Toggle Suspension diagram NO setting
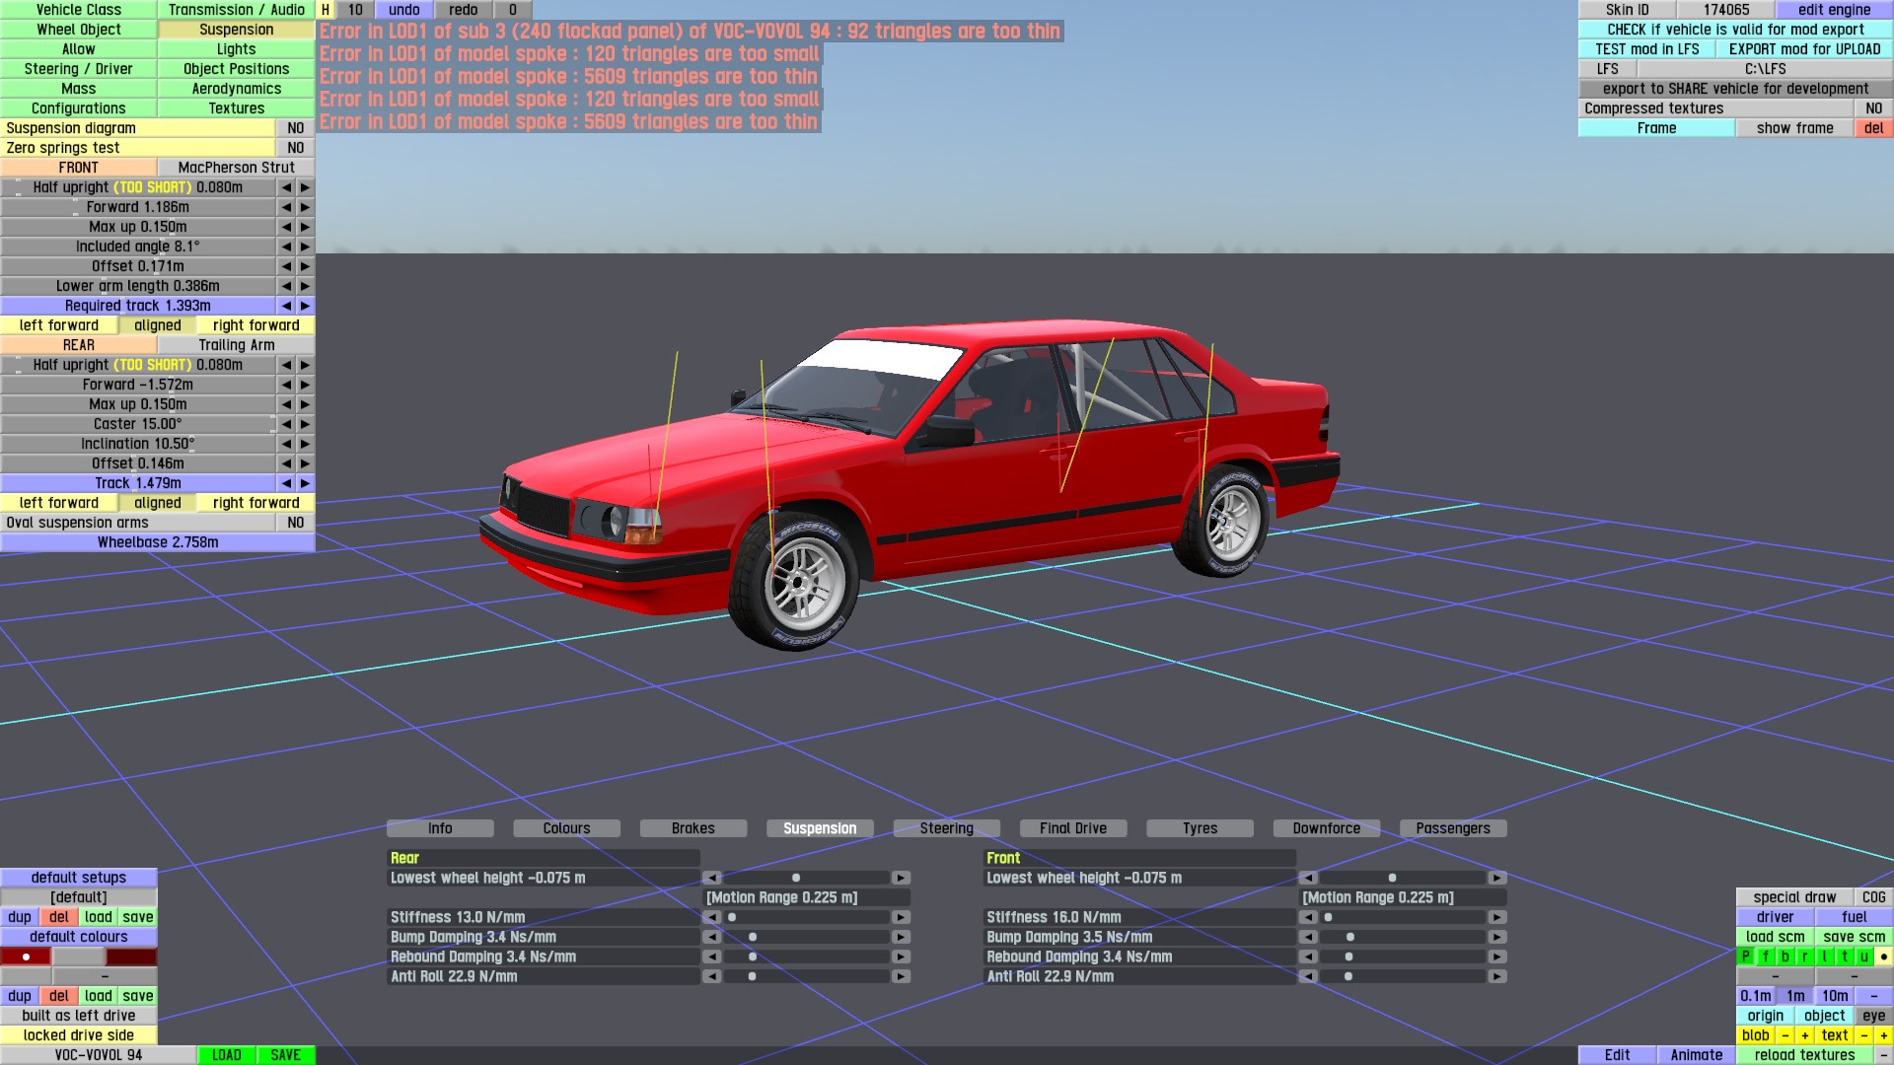The image size is (1894, 1065). pos(295,128)
